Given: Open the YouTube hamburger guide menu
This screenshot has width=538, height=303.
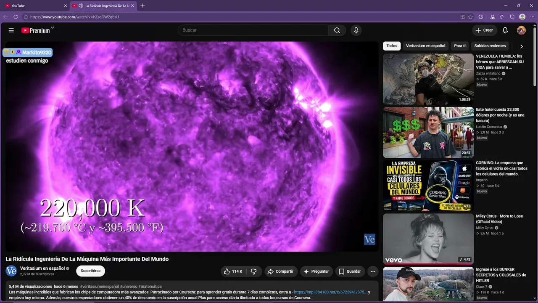Looking at the screenshot, I should click(11, 30).
